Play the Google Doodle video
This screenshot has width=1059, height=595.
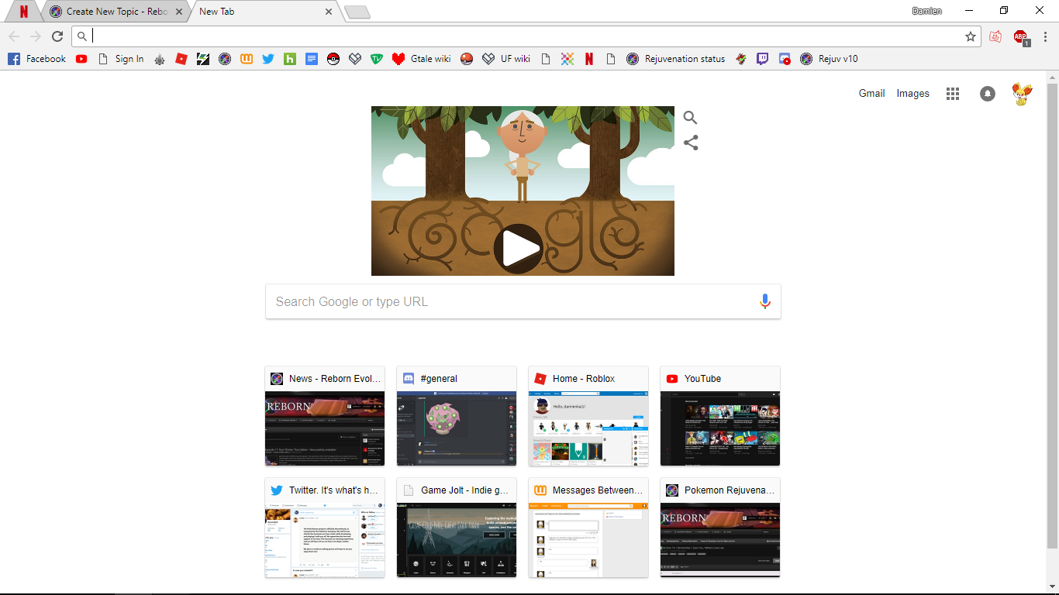(x=518, y=249)
